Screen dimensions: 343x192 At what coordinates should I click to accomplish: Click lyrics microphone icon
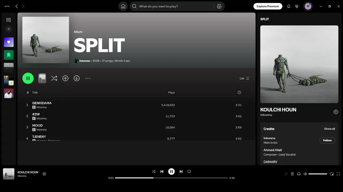click(x=286, y=174)
